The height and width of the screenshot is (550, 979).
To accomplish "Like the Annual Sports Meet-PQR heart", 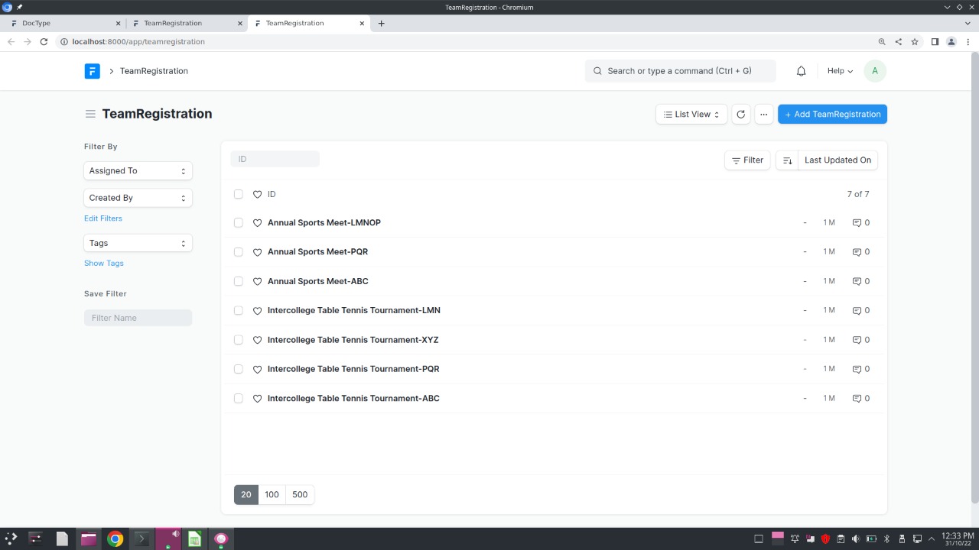I will click(x=257, y=252).
